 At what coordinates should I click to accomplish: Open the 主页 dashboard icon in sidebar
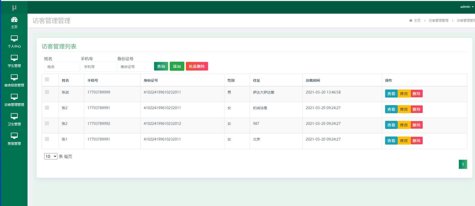(14, 19)
